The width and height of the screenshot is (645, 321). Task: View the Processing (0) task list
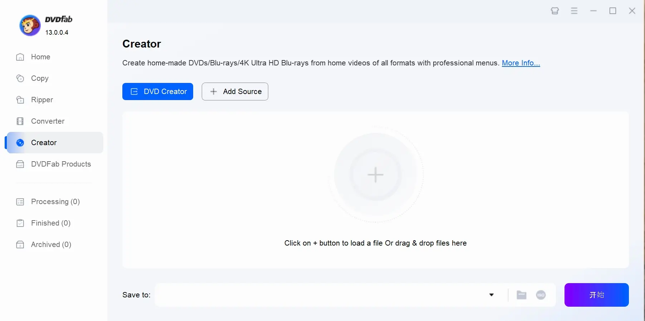[x=55, y=202]
